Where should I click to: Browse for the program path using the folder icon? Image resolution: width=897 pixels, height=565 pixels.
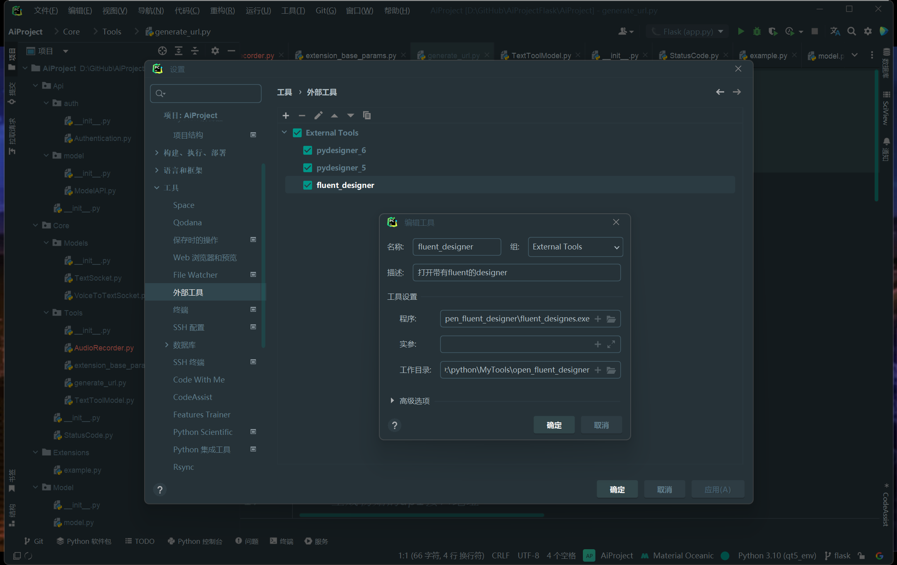coord(611,319)
